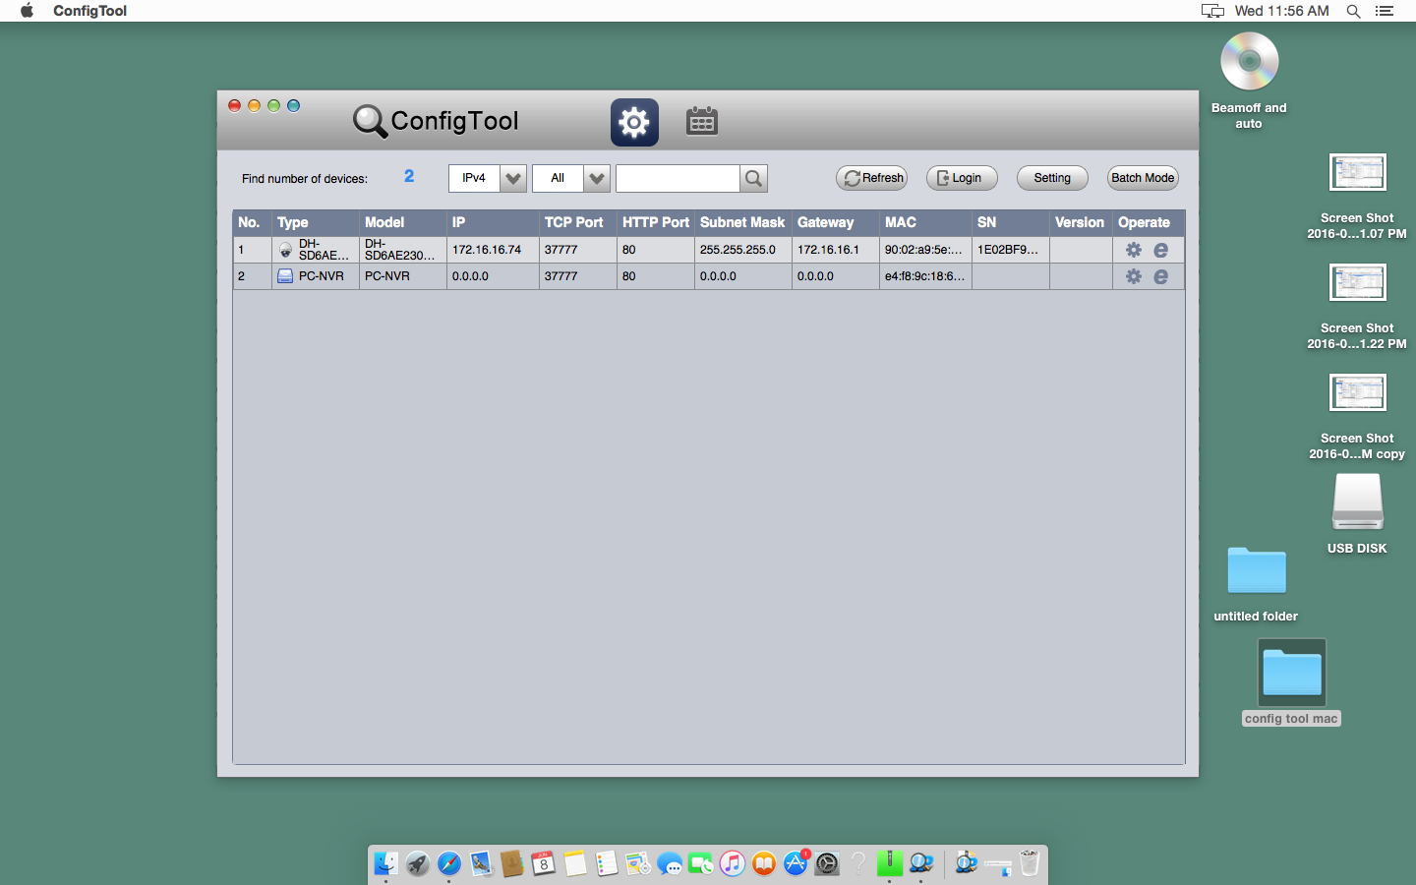Open Reminders from the dock
The height and width of the screenshot is (885, 1416).
point(606,863)
